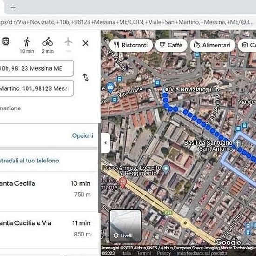Send directions to your phone link
Image resolution: width=256 pixels, height=256 pixels.
(x=29, y=161)
